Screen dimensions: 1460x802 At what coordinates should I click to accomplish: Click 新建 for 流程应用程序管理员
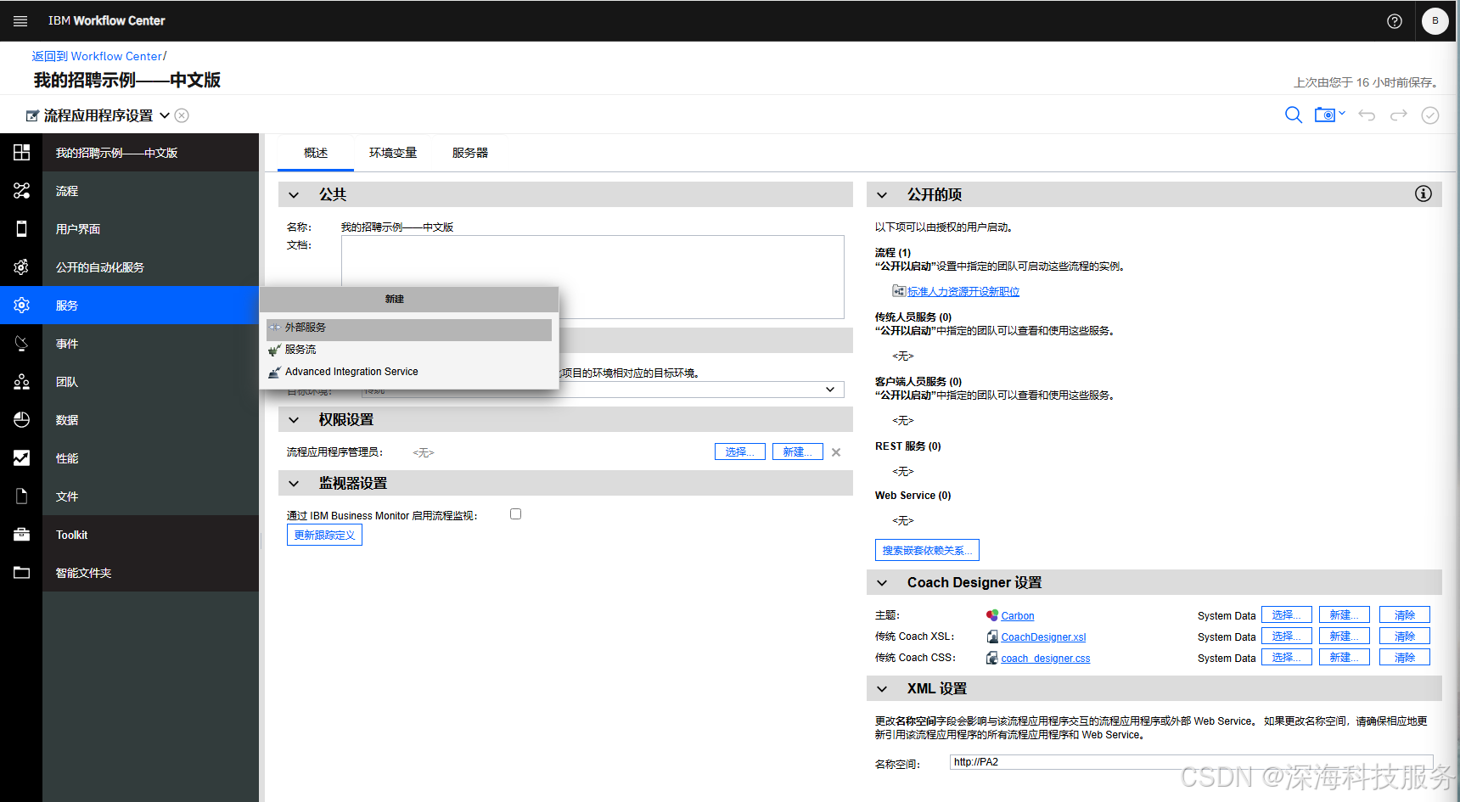[x=798, y=451]
